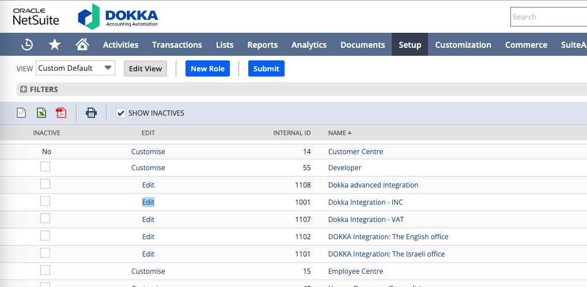
Task: Open the Shortcuts star icon
Action: (x=55, y=45)
